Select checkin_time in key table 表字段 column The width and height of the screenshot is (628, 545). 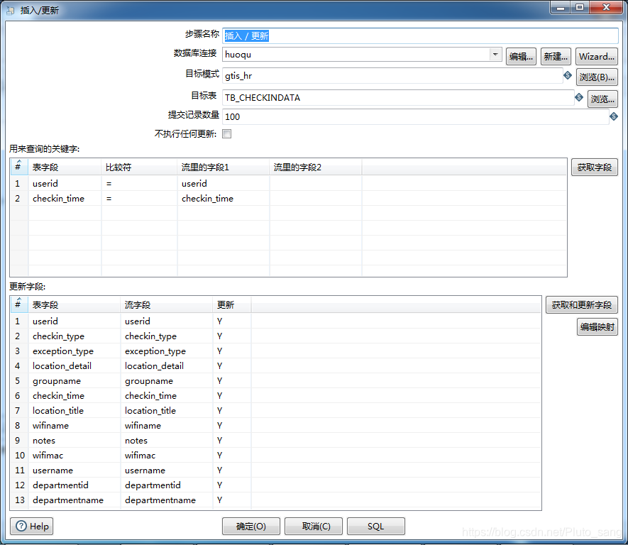[x=65, y=198]
